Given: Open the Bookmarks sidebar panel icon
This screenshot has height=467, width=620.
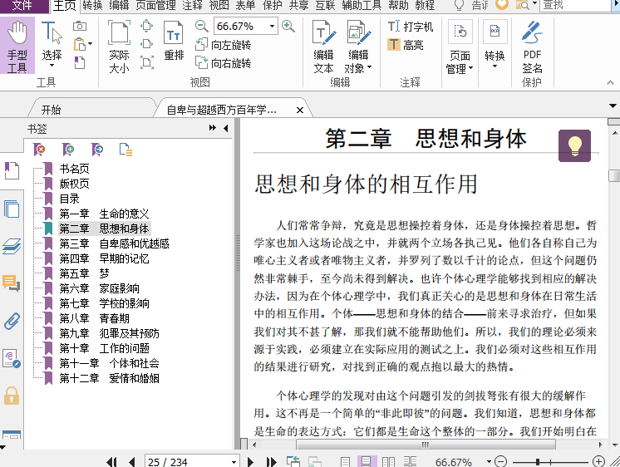Looking at the screenshot, I should (x=12, y=171).
